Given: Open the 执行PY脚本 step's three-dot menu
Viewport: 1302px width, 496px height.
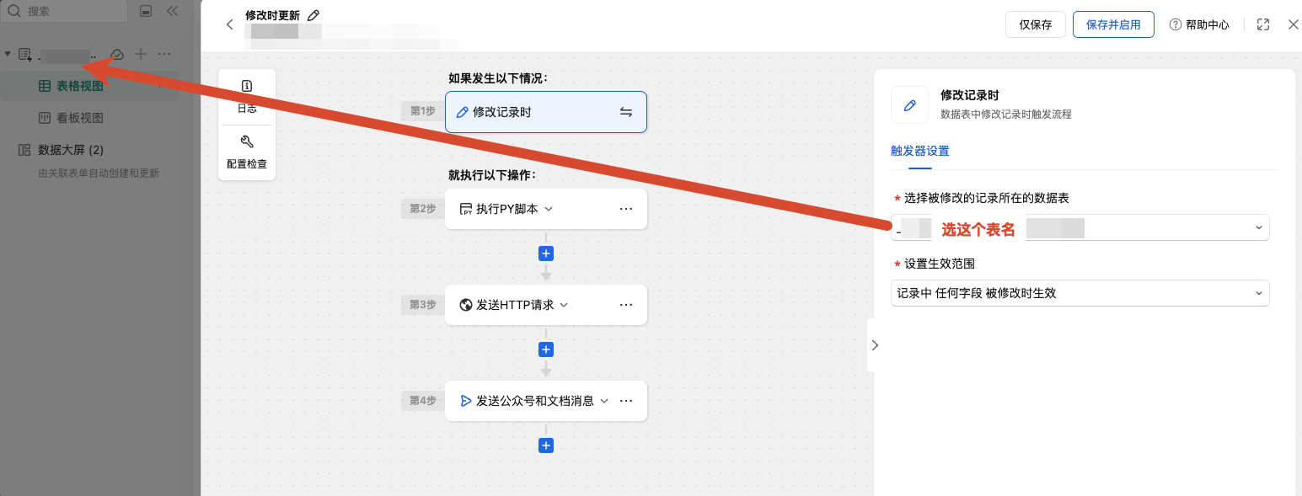Looking at the screenshot, I should pyautogui.click(x=626, y=209).
